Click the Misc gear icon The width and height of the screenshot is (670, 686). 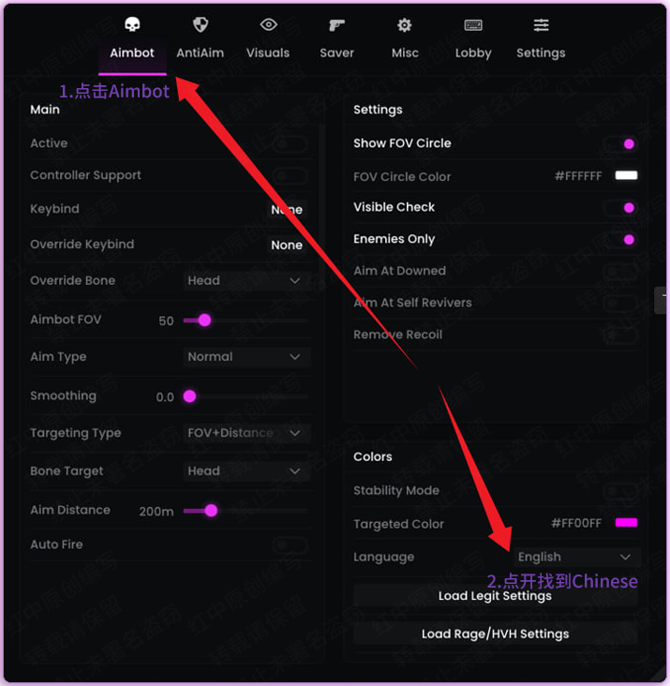[405, 25]
